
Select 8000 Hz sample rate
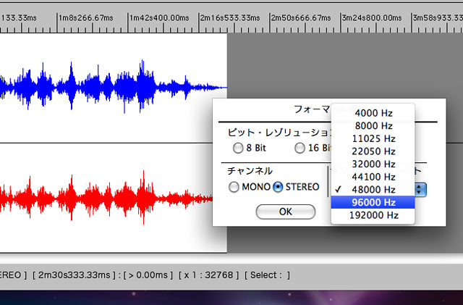click(373, 126)
